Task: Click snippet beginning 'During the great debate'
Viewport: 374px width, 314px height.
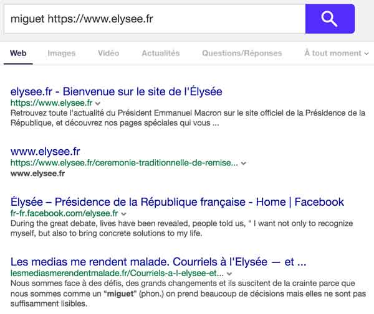Action: pyautogui.click(x=182, y=228)
